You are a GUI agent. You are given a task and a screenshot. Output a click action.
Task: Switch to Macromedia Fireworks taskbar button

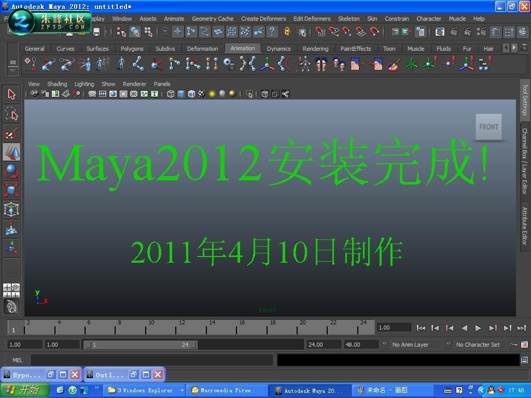tap(227, 391)
